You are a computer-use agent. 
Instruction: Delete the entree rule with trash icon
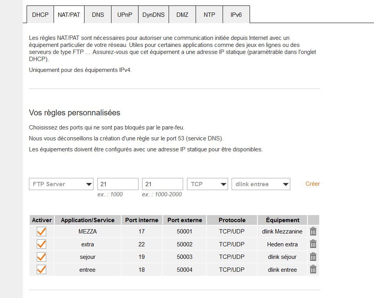pos(313,269)
